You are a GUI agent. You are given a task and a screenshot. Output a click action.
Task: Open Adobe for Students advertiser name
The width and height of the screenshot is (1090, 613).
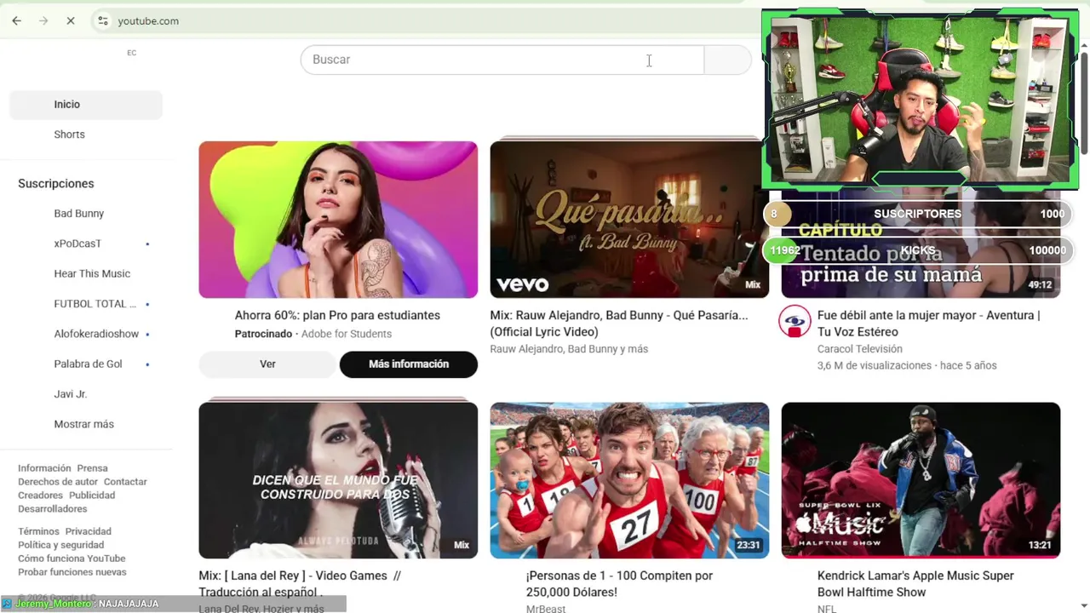click(x=347, y=334)
